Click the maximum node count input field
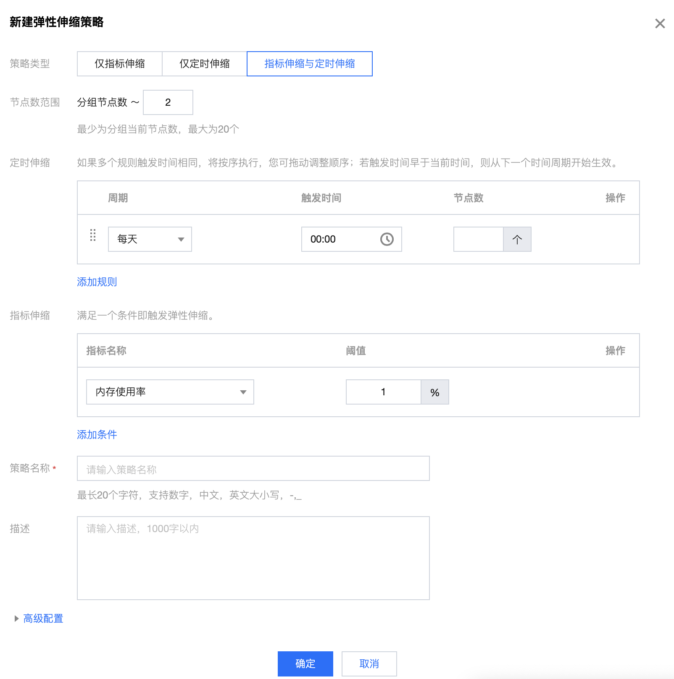Screen dimensions: 674x679 [168, 102]
